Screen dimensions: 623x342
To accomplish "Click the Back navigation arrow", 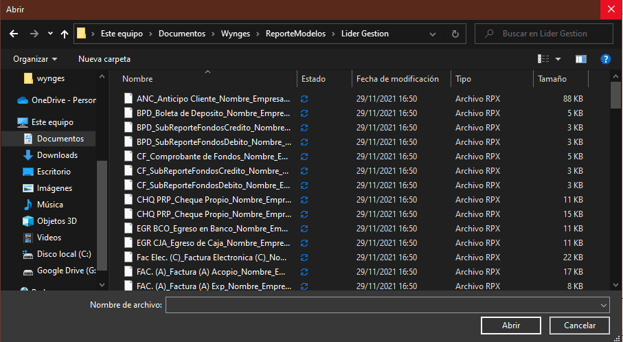I will (14, 34).
